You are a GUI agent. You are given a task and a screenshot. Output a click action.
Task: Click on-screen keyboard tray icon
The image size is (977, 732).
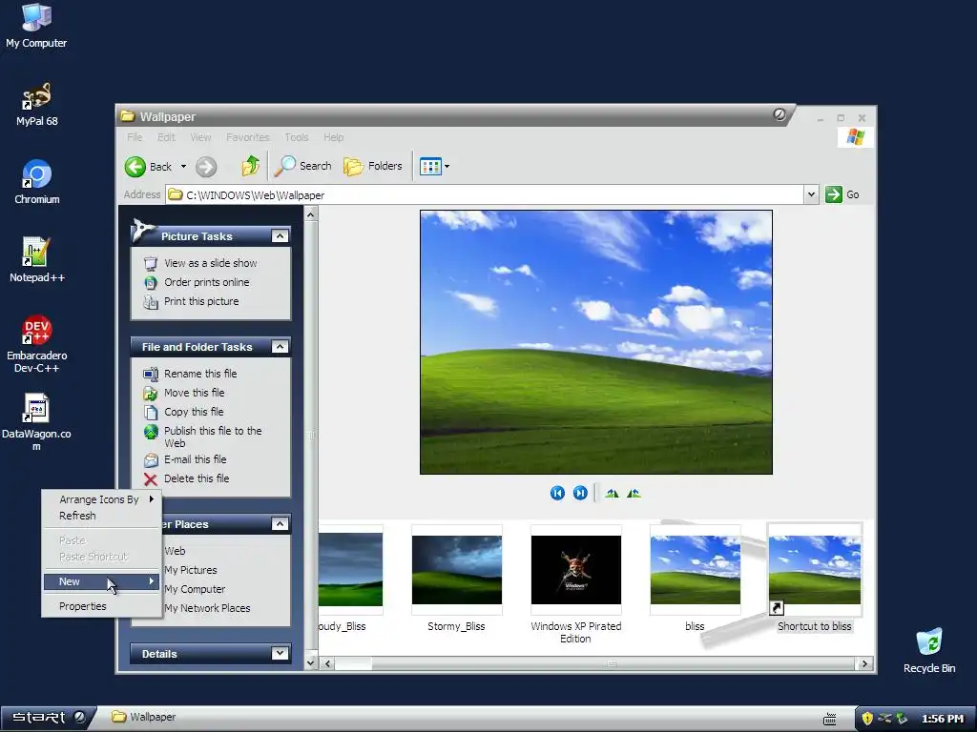(830, 719)
